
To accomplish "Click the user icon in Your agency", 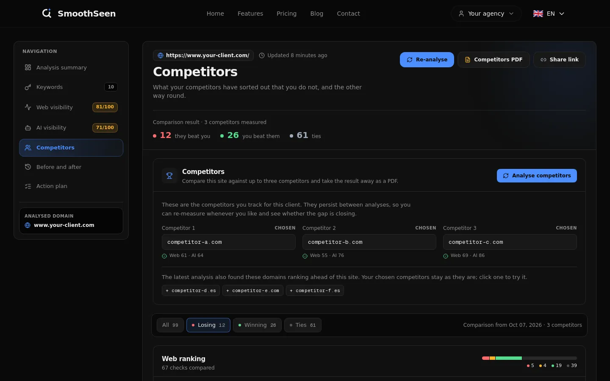I will click(461, 14).
